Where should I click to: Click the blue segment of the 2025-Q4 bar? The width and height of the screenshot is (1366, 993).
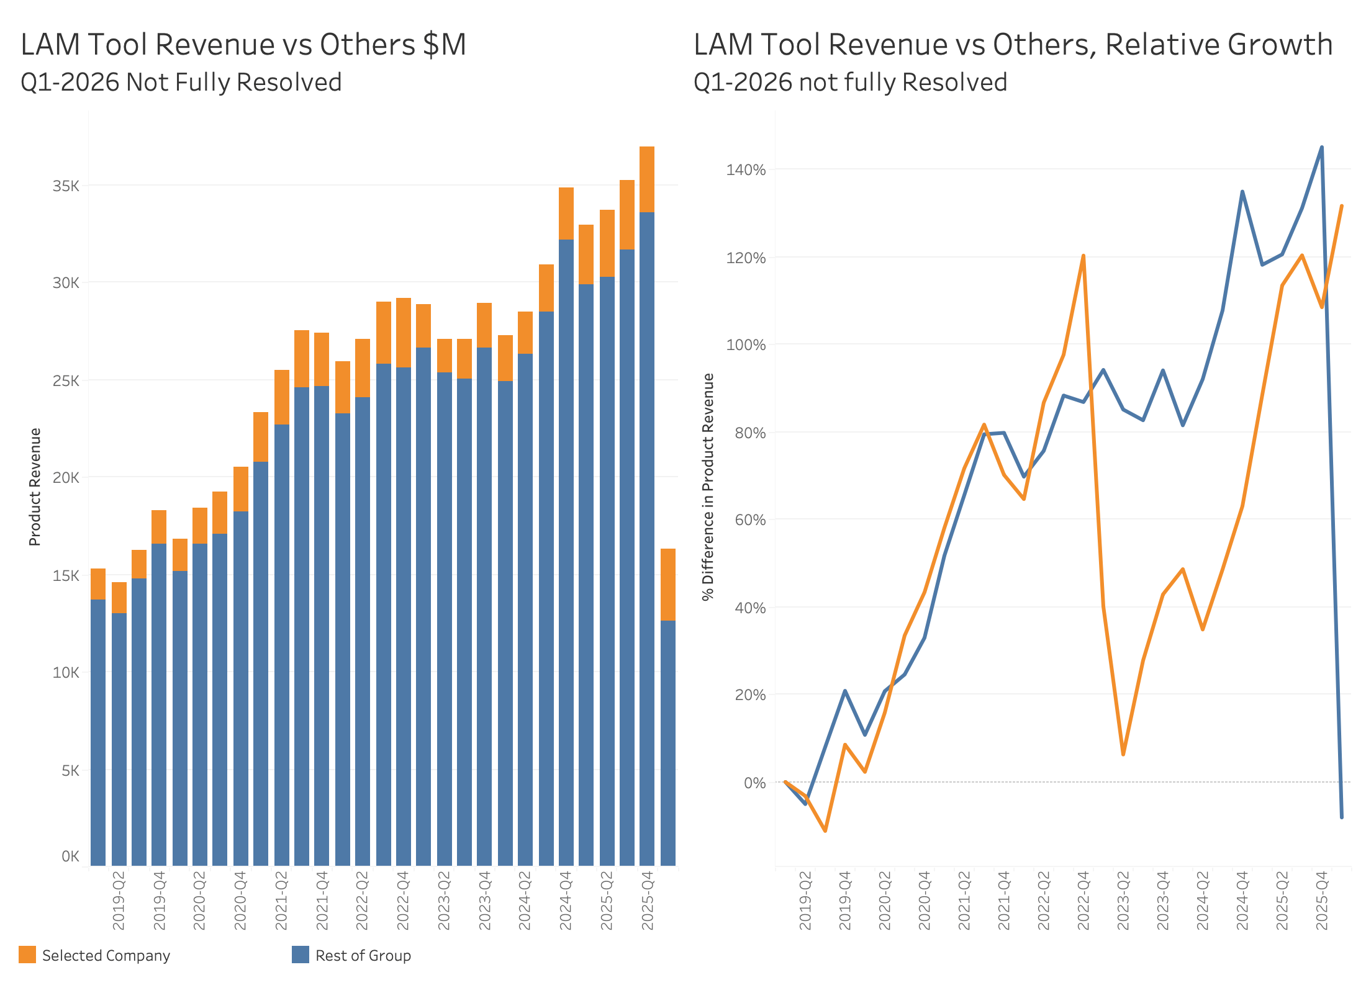tap(647, 539)
